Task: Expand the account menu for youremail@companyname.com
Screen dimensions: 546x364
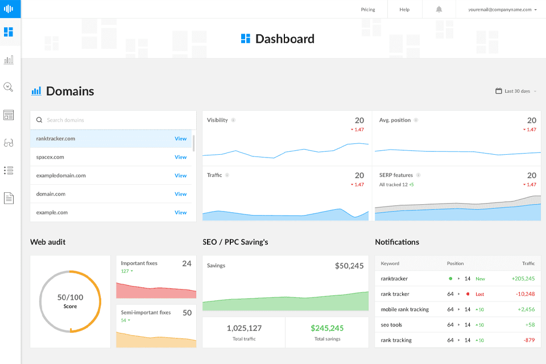Action: click(x=500, y=9)
